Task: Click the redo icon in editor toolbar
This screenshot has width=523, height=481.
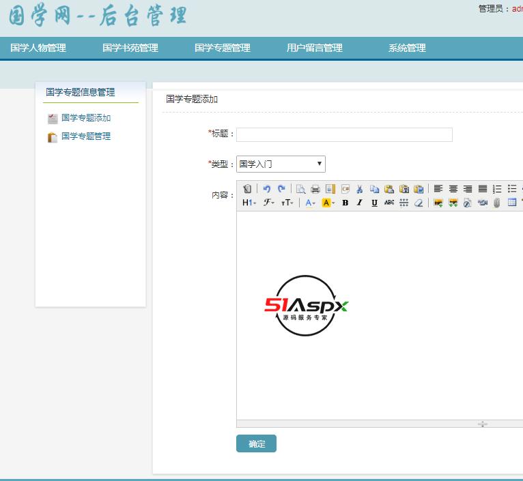Action: click(x=281, y=189)
